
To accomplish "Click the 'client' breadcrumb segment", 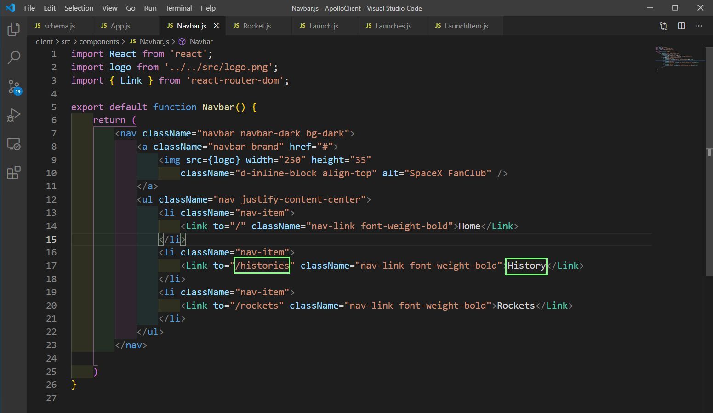I will click(44, 41).
